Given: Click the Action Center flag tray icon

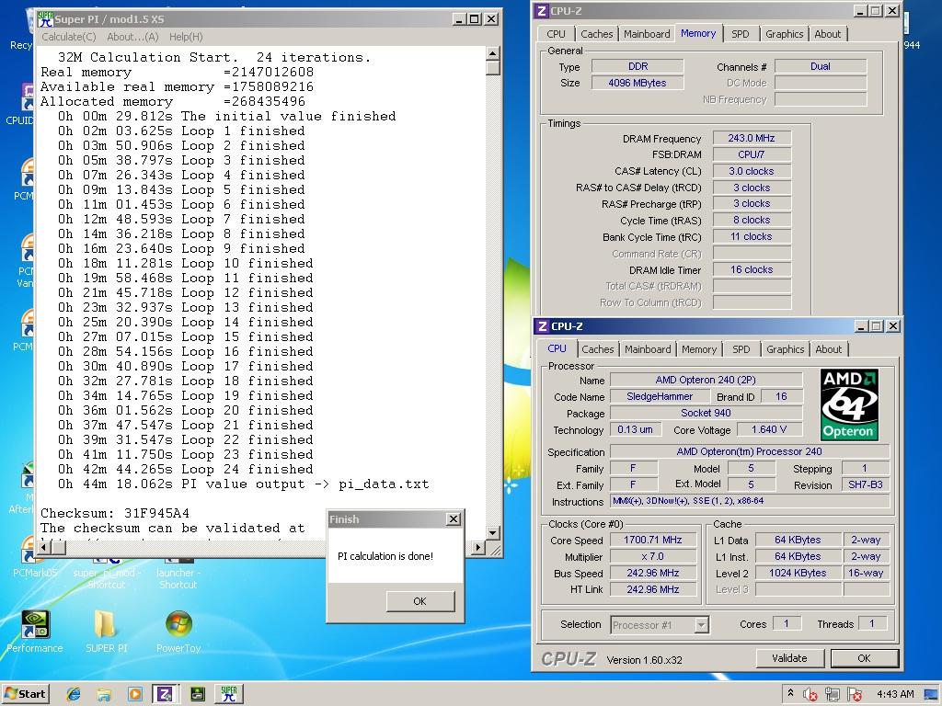Looking at the screenshot, I should click(x=855, y=695).
